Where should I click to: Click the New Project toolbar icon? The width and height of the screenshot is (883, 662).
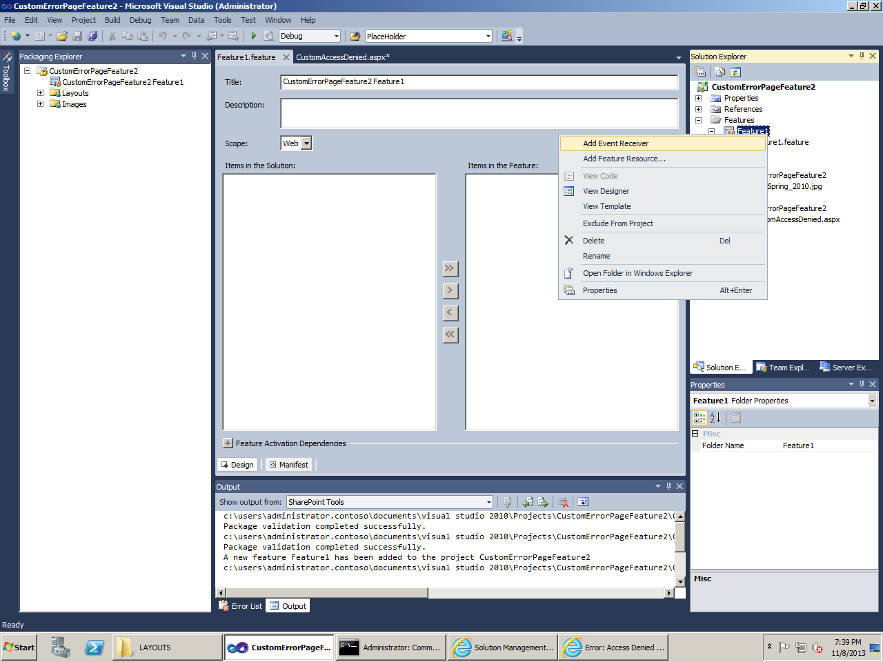[x=15, y=36]
